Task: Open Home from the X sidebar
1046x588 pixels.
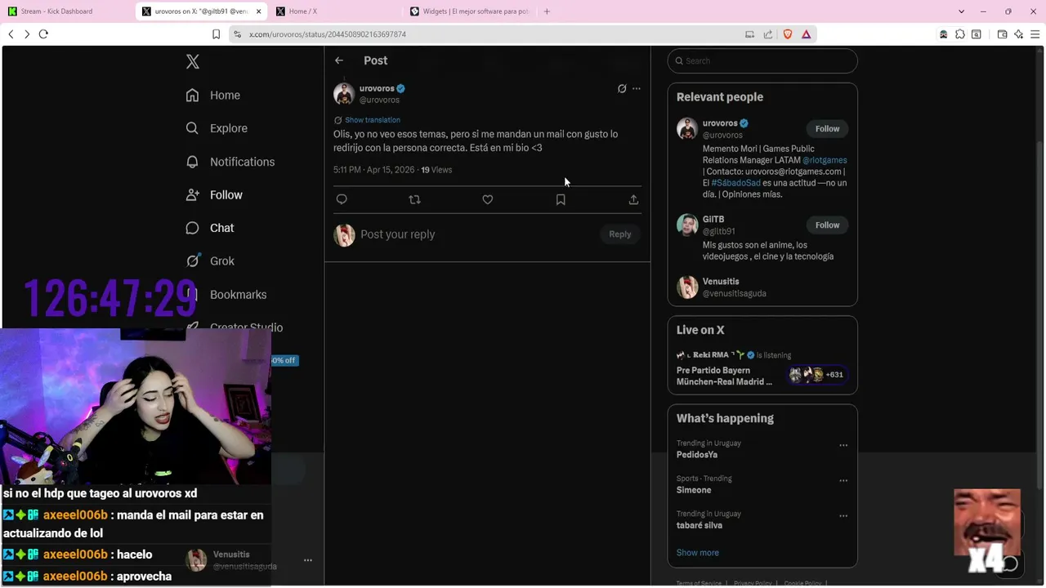Action: (x=212, y=96)
